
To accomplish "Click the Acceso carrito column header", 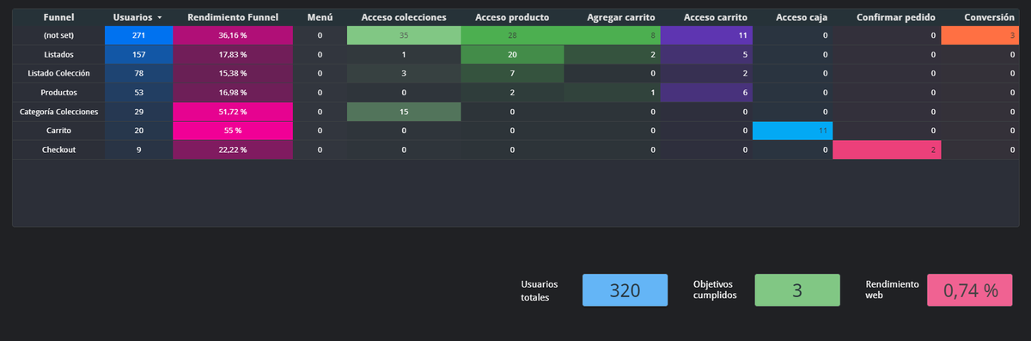I will pos(715,17).
